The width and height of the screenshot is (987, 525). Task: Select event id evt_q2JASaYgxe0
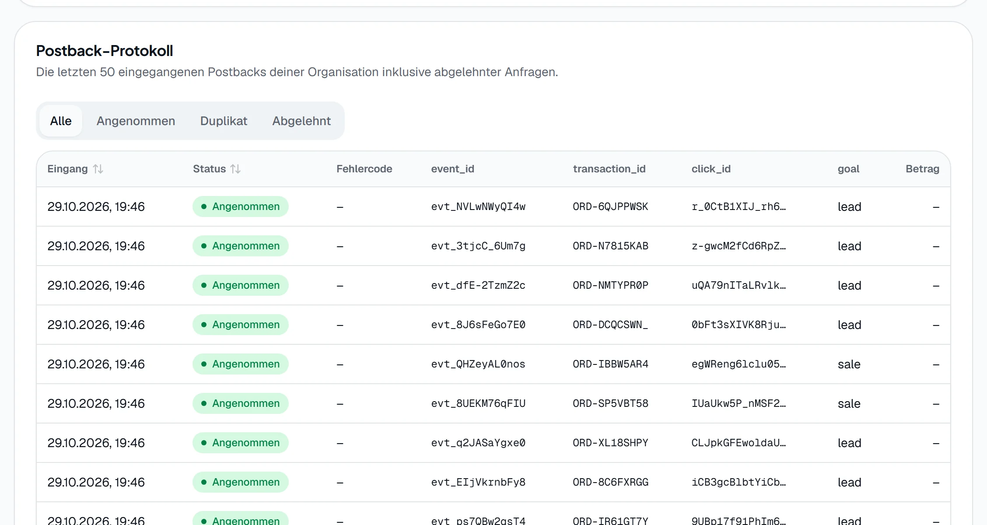click(x=478, y=443)
